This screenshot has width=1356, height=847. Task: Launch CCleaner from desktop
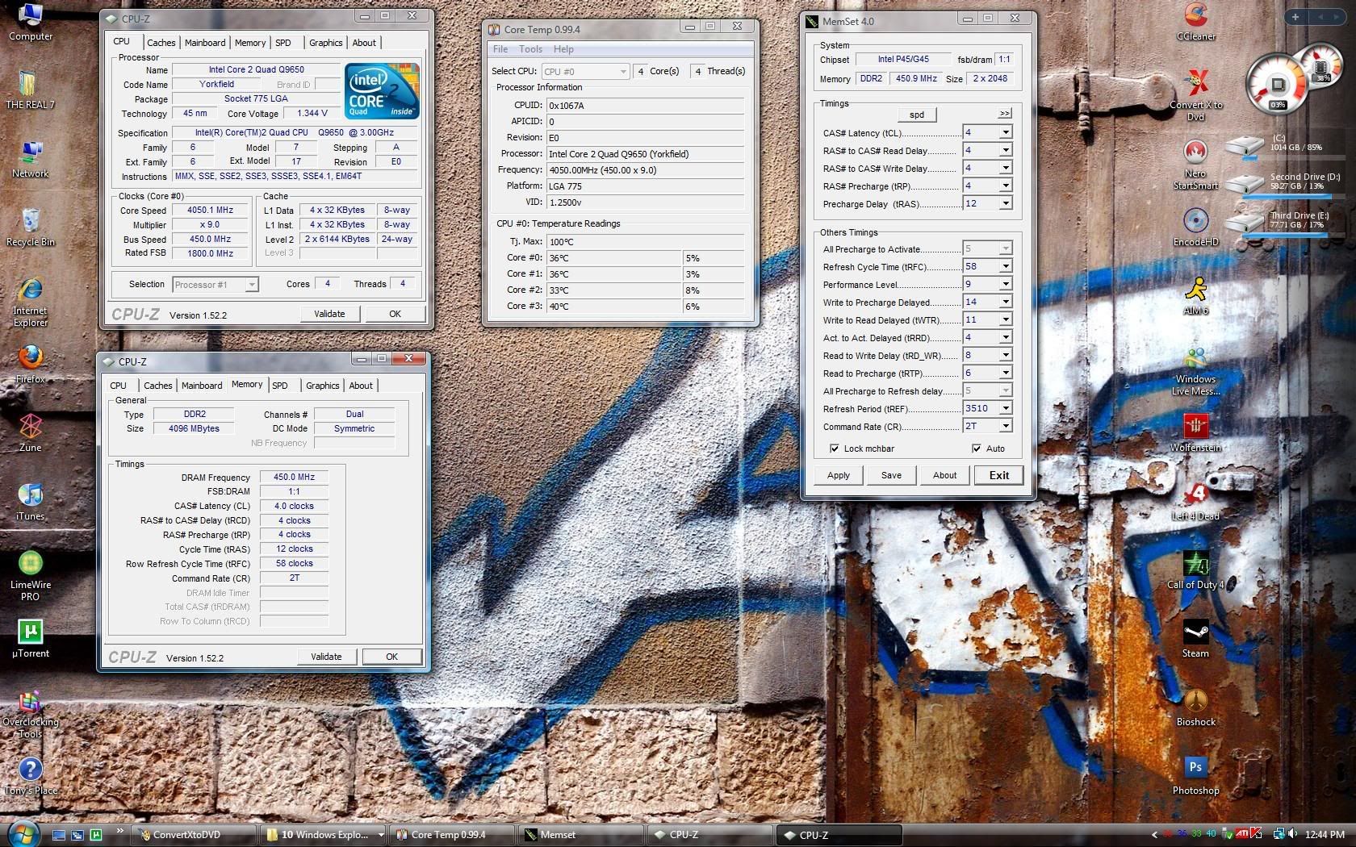coord(1195,22)
